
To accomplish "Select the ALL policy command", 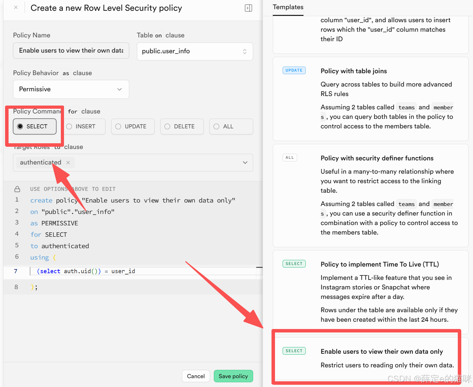I will coord(231,126).
